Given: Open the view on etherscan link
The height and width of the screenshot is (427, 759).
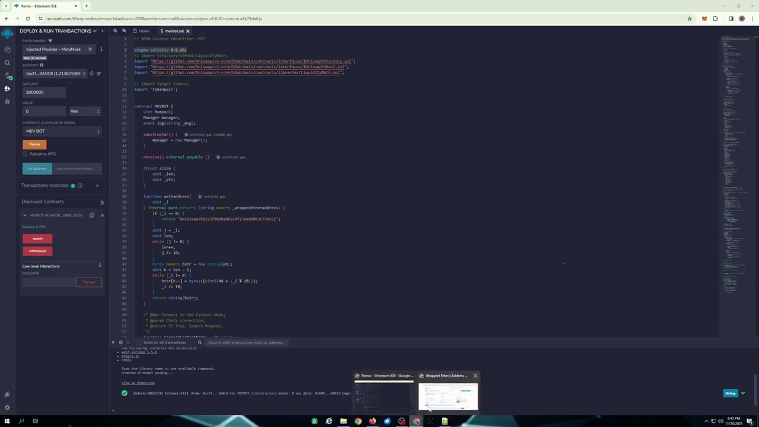Looking at the screenshot, I should click(x=138, y=383).
